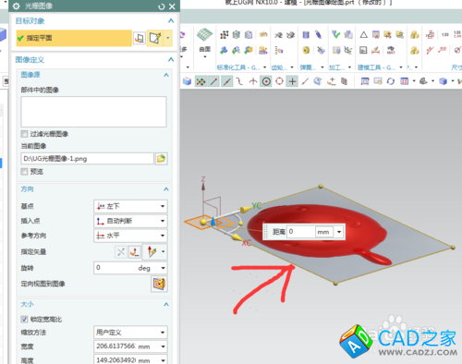Click the sketch plane icon beside 指定平面
The width and height of the screenshot is (462, 364).
click(x=140, y=38)
